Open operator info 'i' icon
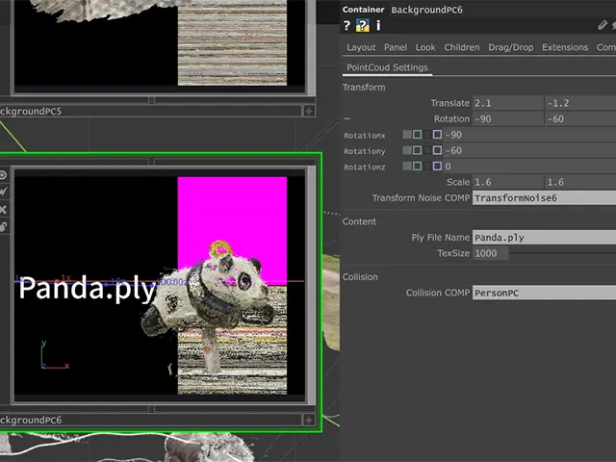This screenshot has height=462, width=616. 378,26
